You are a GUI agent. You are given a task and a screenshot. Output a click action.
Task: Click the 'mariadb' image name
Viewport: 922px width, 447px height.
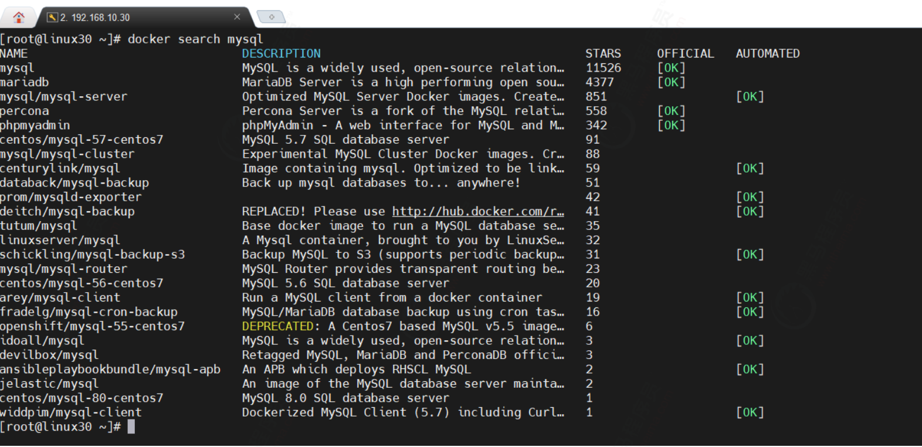click(x=25, y=82)
